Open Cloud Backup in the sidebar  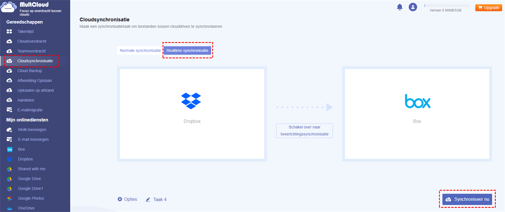(30, 71)
